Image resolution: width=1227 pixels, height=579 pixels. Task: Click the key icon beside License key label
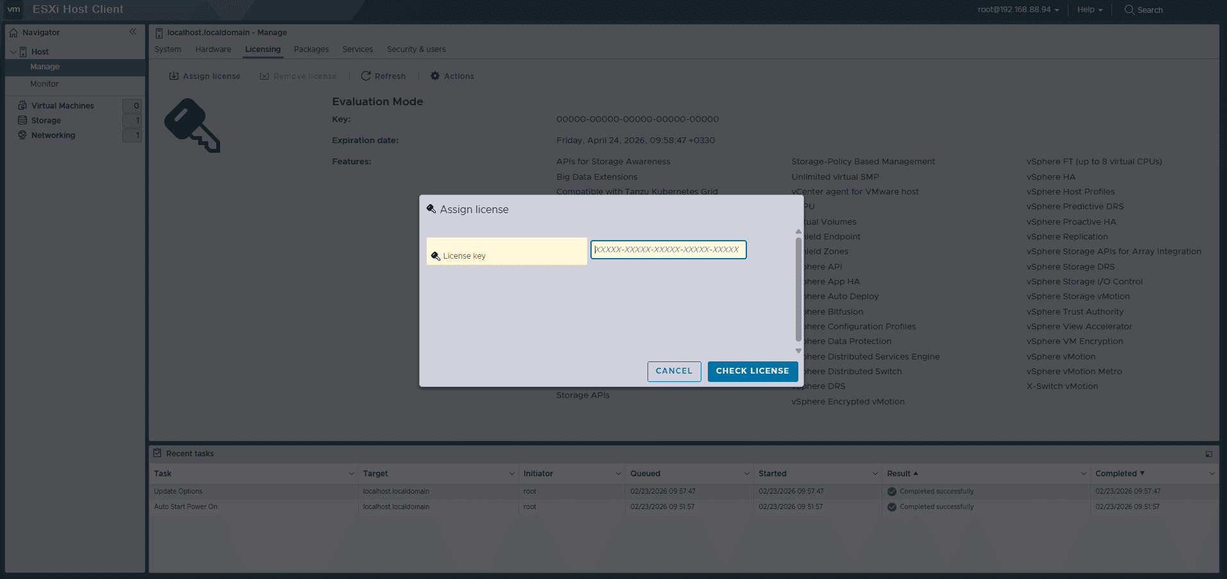tap(436, 256)
